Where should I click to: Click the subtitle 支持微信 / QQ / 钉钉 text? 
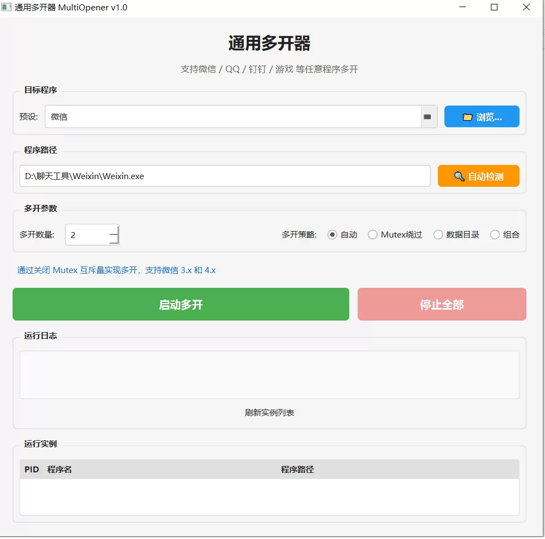click(x=269, y=69)
